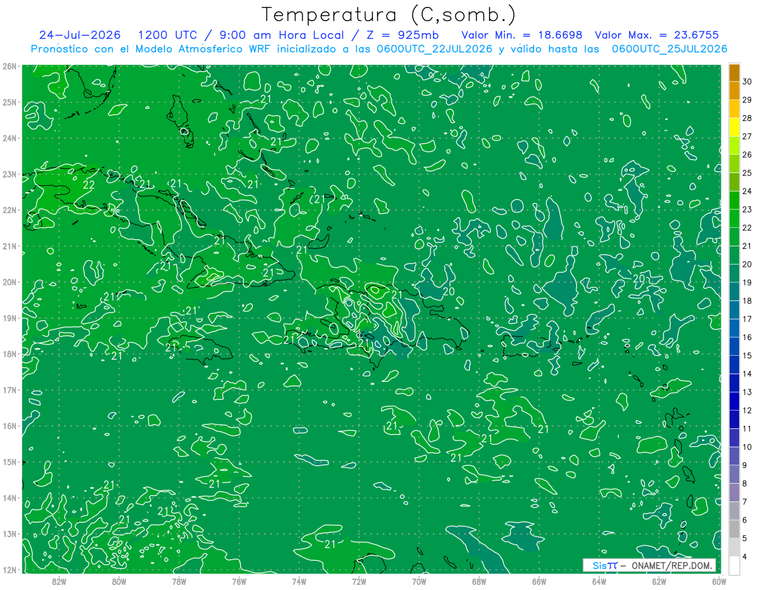Click colorbar label 24
764x590 pixels.
click(x=747, y=191)
